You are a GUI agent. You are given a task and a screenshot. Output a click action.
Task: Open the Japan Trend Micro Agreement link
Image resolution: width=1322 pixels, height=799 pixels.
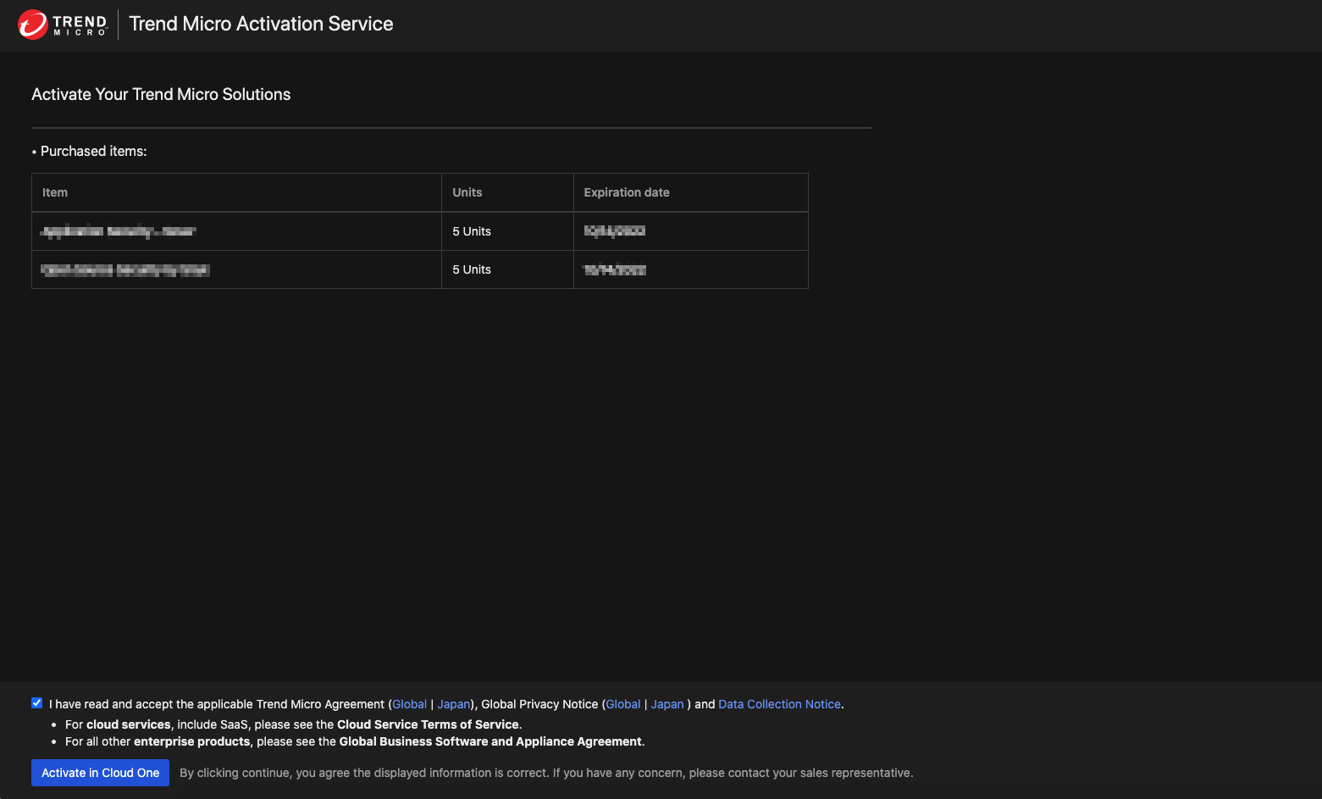pyautogui.click(x=453, y=704)
